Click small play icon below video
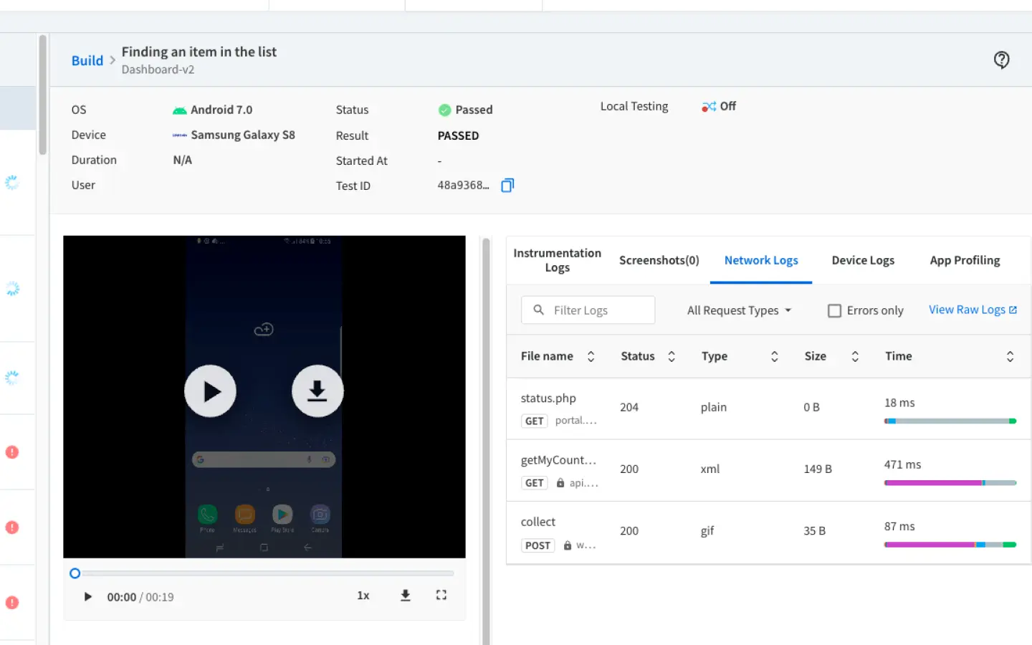The width and height of the screenshot is (1032, 645). point(87,597)
